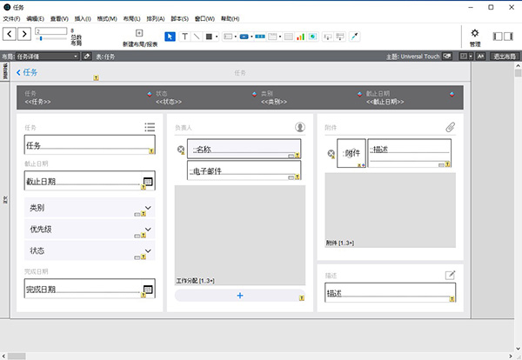Image resolution: width=522 pixels, height=360 pixels.
Task: Open the field/control tool dropdown arrow
Action: 236,37
